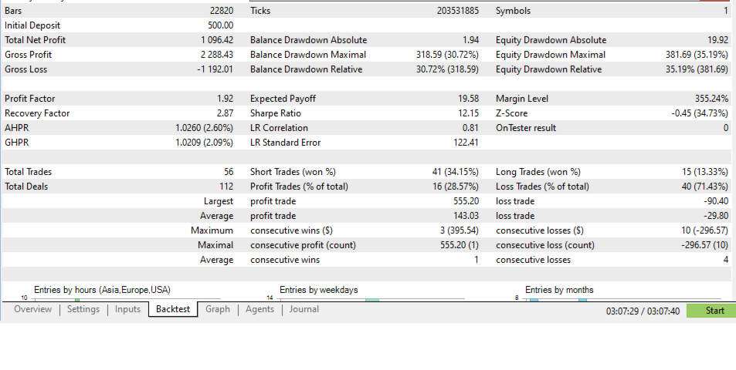This screenshot has width=736, height=370.
Task: Go to the Inputs tab
Action: coord(127,310)
